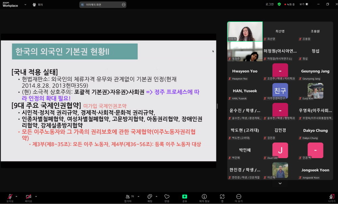The image size is (338, 204).
Task: Click 로그인 in the top bar
Action: (x=269, y=4)
